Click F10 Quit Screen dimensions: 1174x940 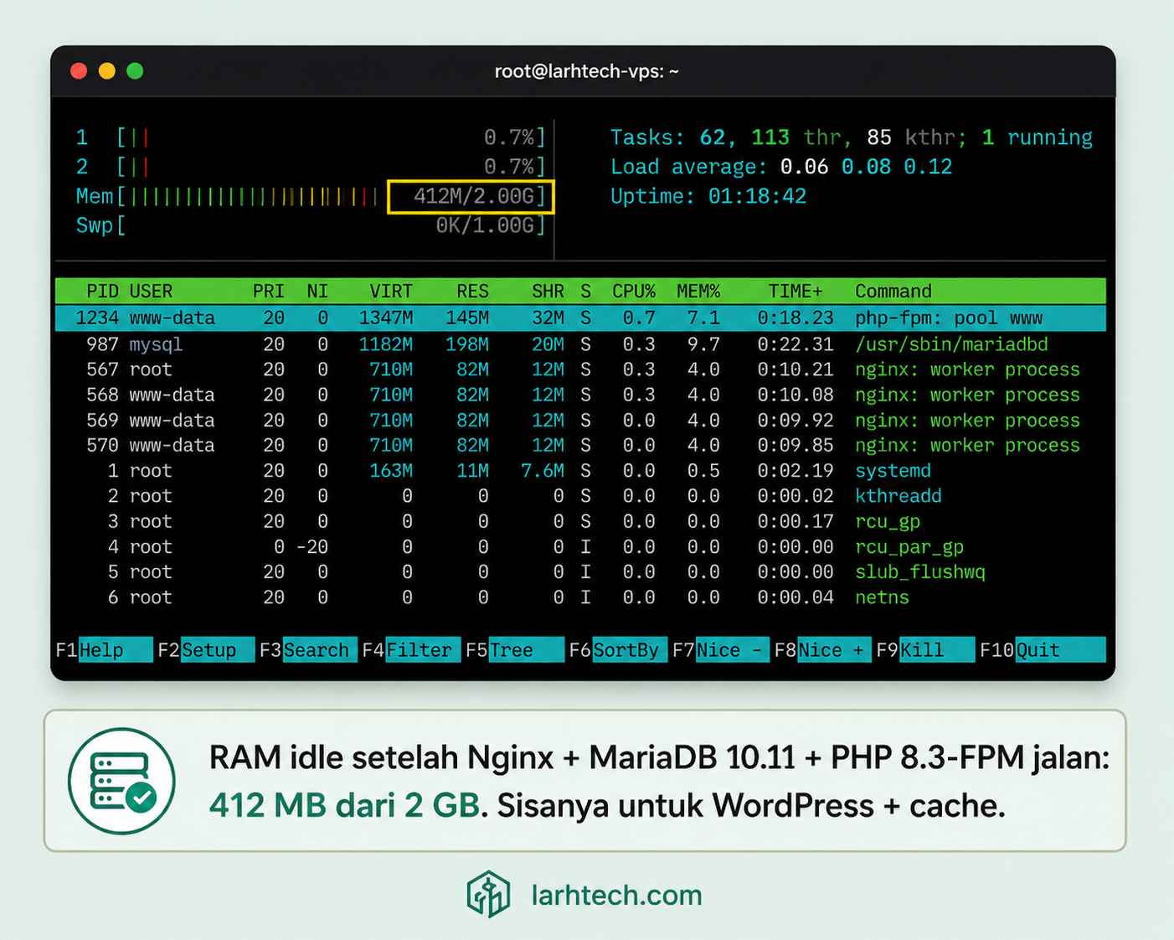[1043, 650]
